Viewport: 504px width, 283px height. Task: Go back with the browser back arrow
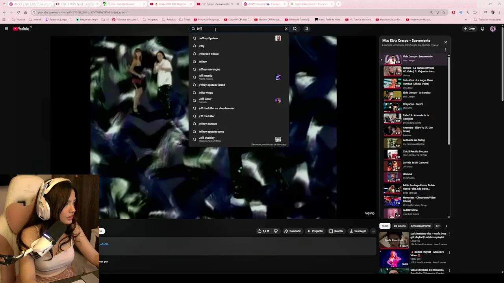[4, 12]
